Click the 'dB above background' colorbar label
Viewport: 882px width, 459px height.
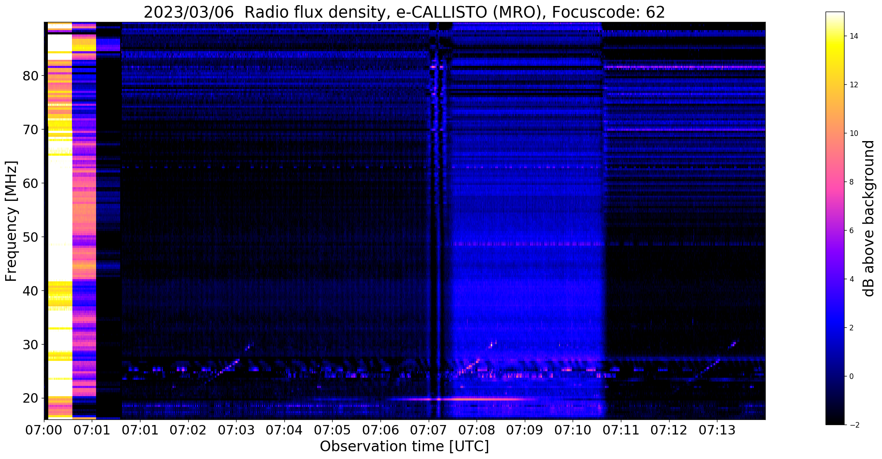869,219
